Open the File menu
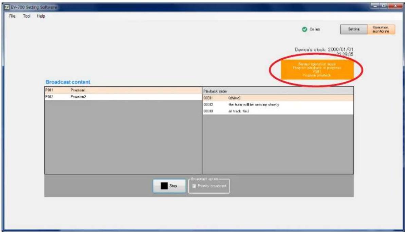Image resolution: width=405 pixels, height=232 pixels. click(x=12, y=16)
